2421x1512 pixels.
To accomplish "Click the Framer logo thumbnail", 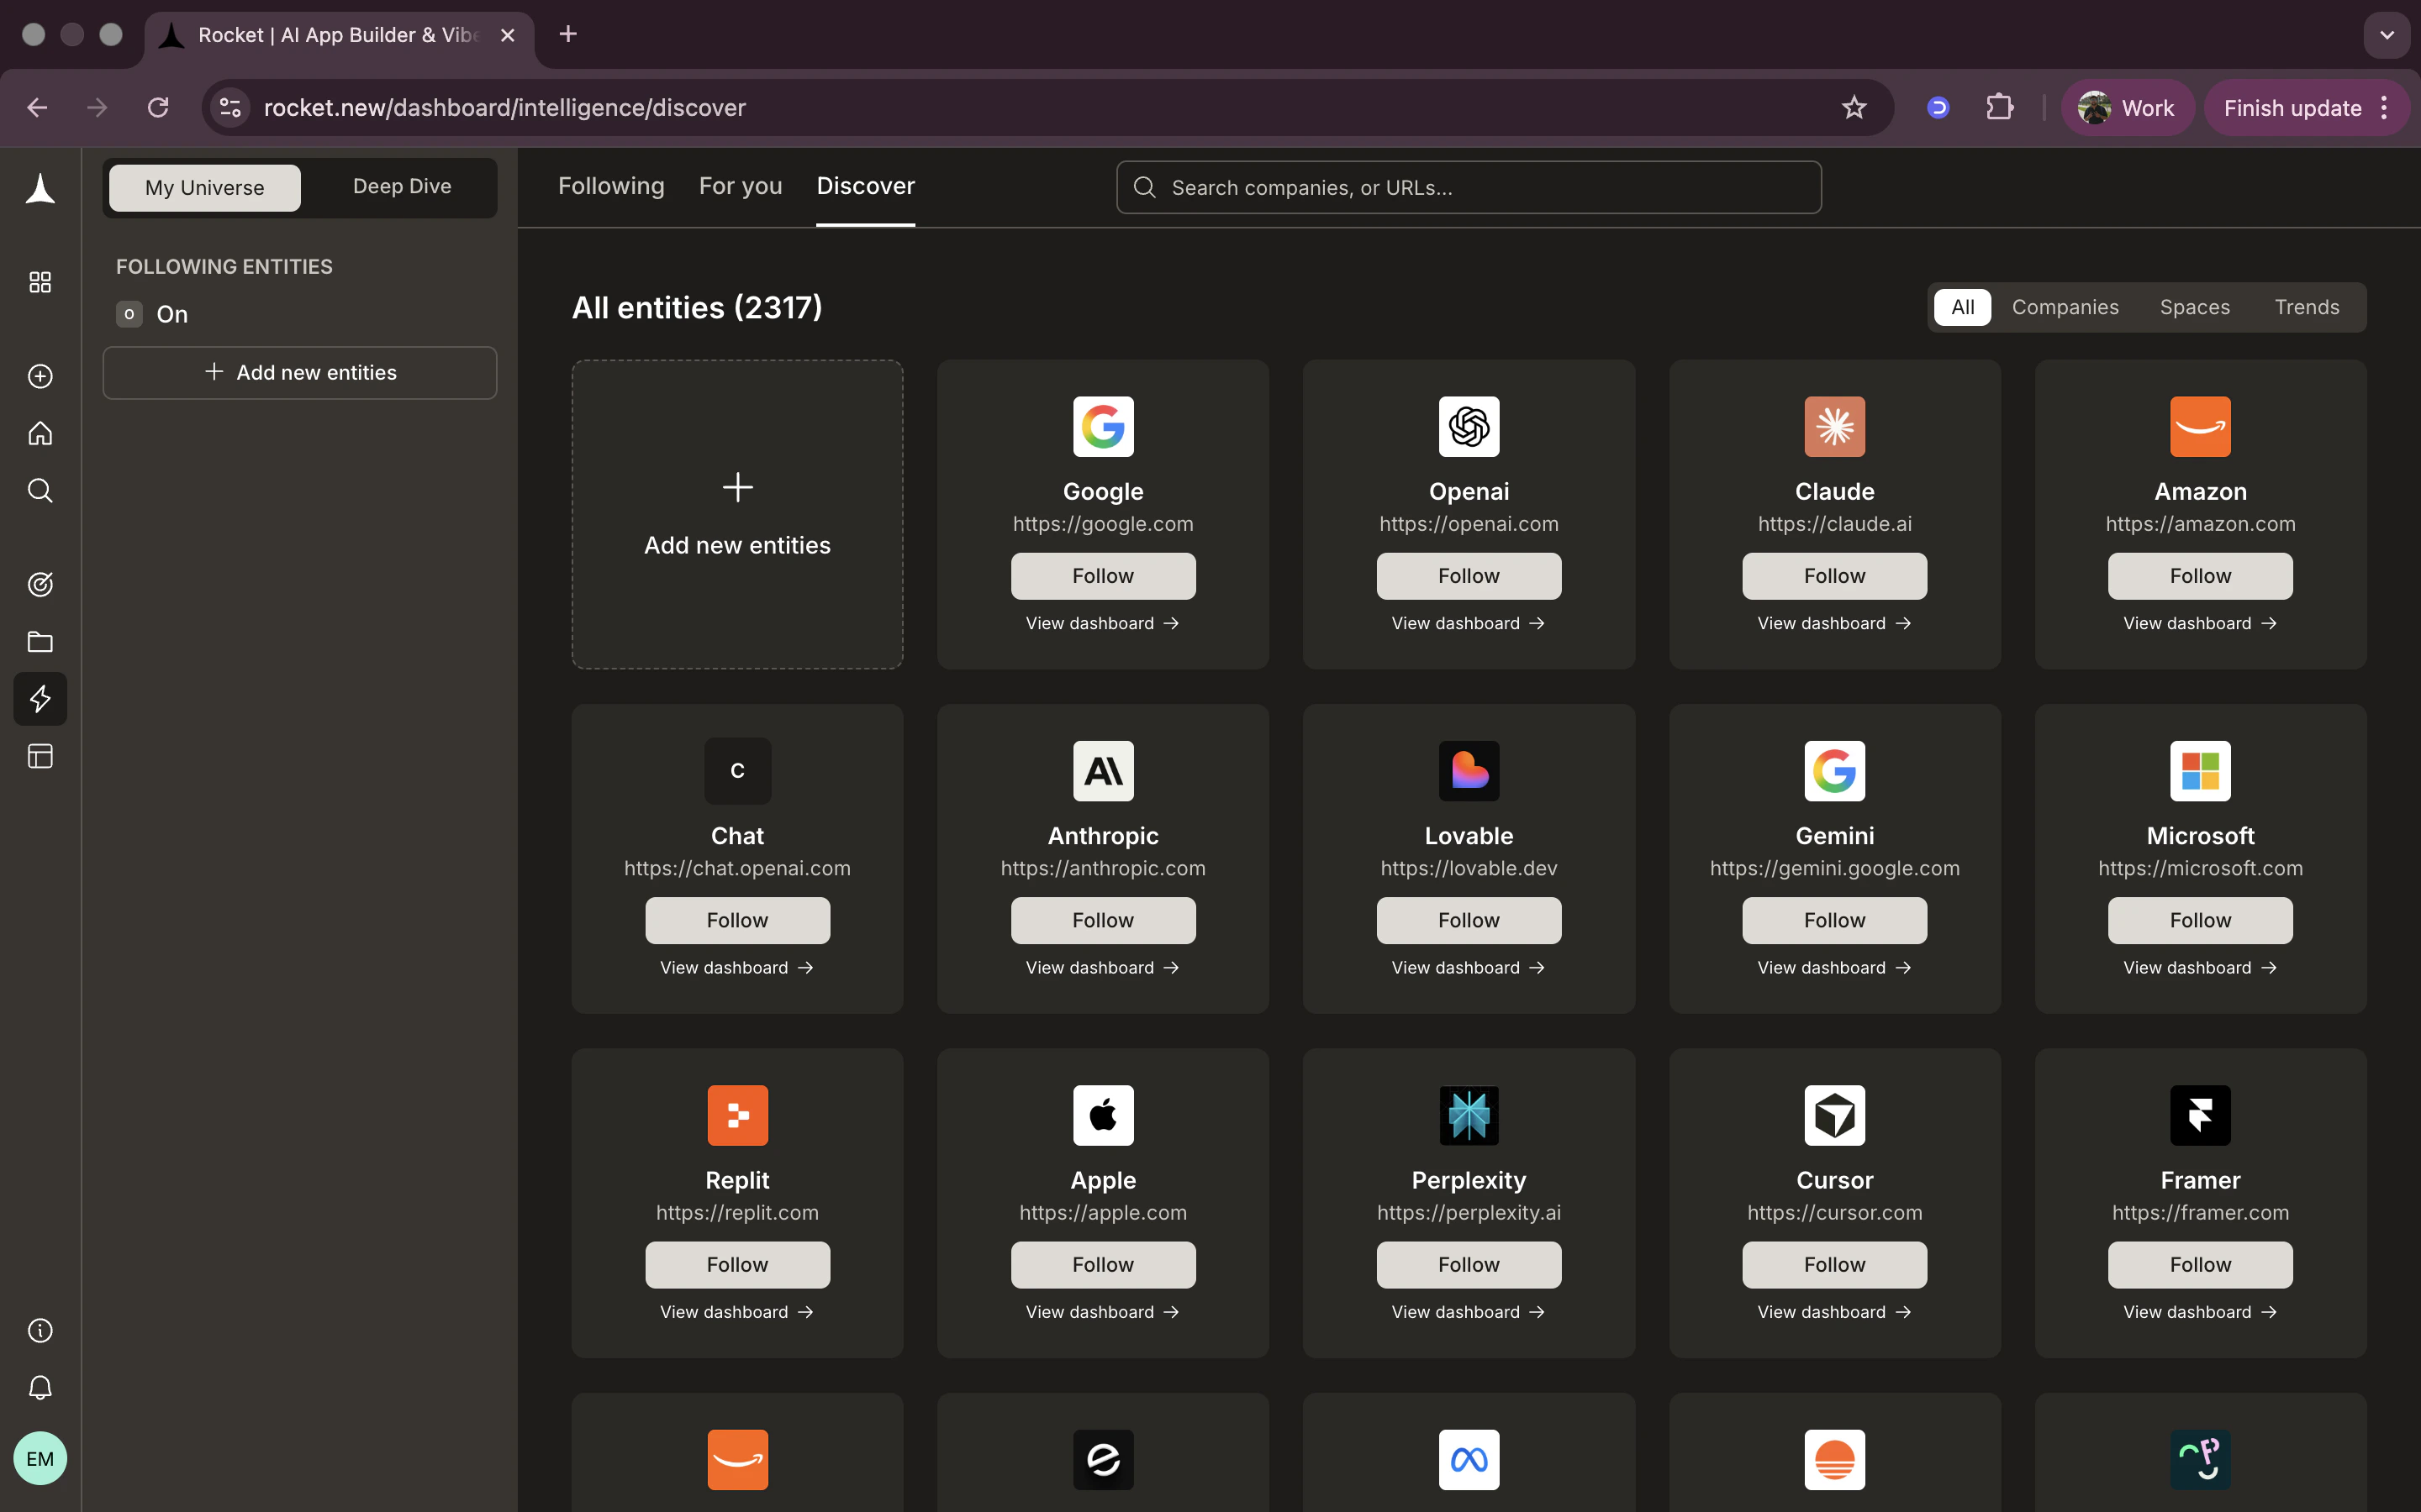I will pyautogui.click(x=2200, y=1115).
